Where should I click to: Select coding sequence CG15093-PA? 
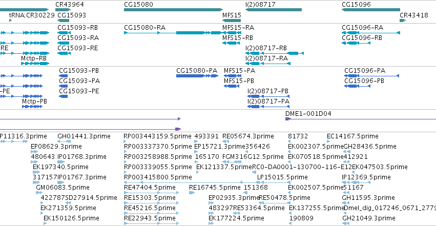point(79,81)
